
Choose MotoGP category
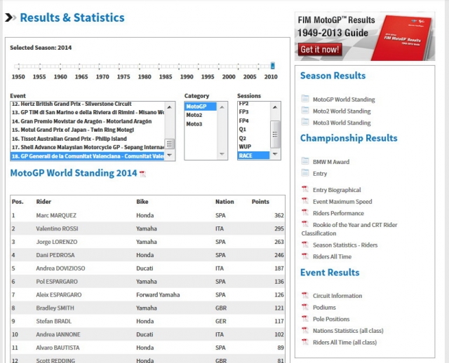click(x=201, y=107)
